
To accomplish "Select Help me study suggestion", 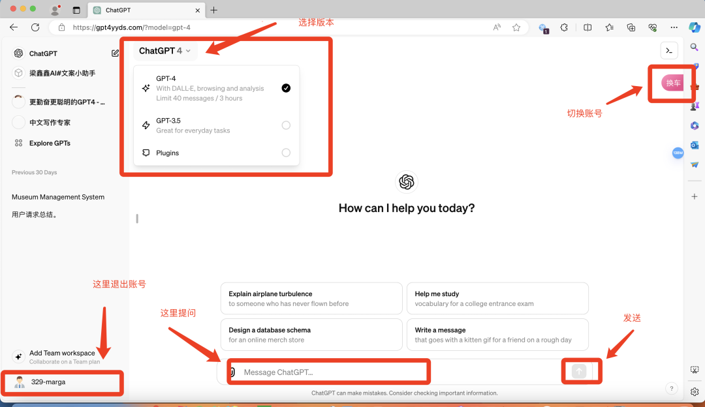I will pyautogui.click(x=497, y=298).
